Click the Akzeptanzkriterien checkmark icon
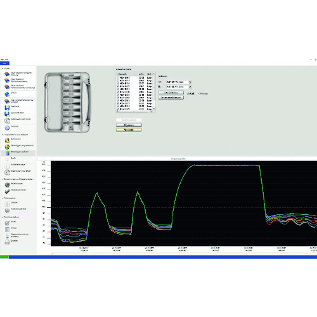317x317 pixels. pos(7,191)
